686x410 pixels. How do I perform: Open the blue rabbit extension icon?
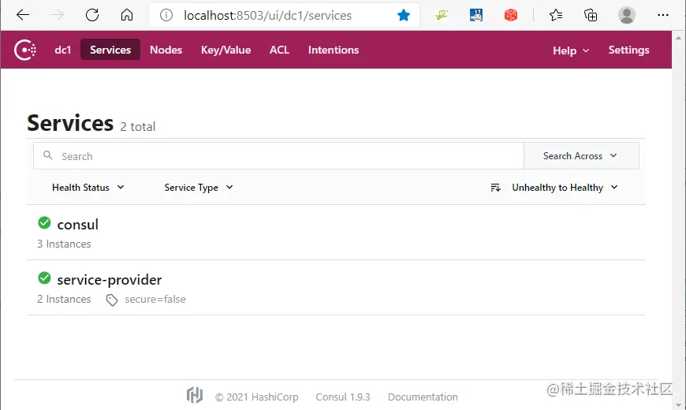(476, 15)
